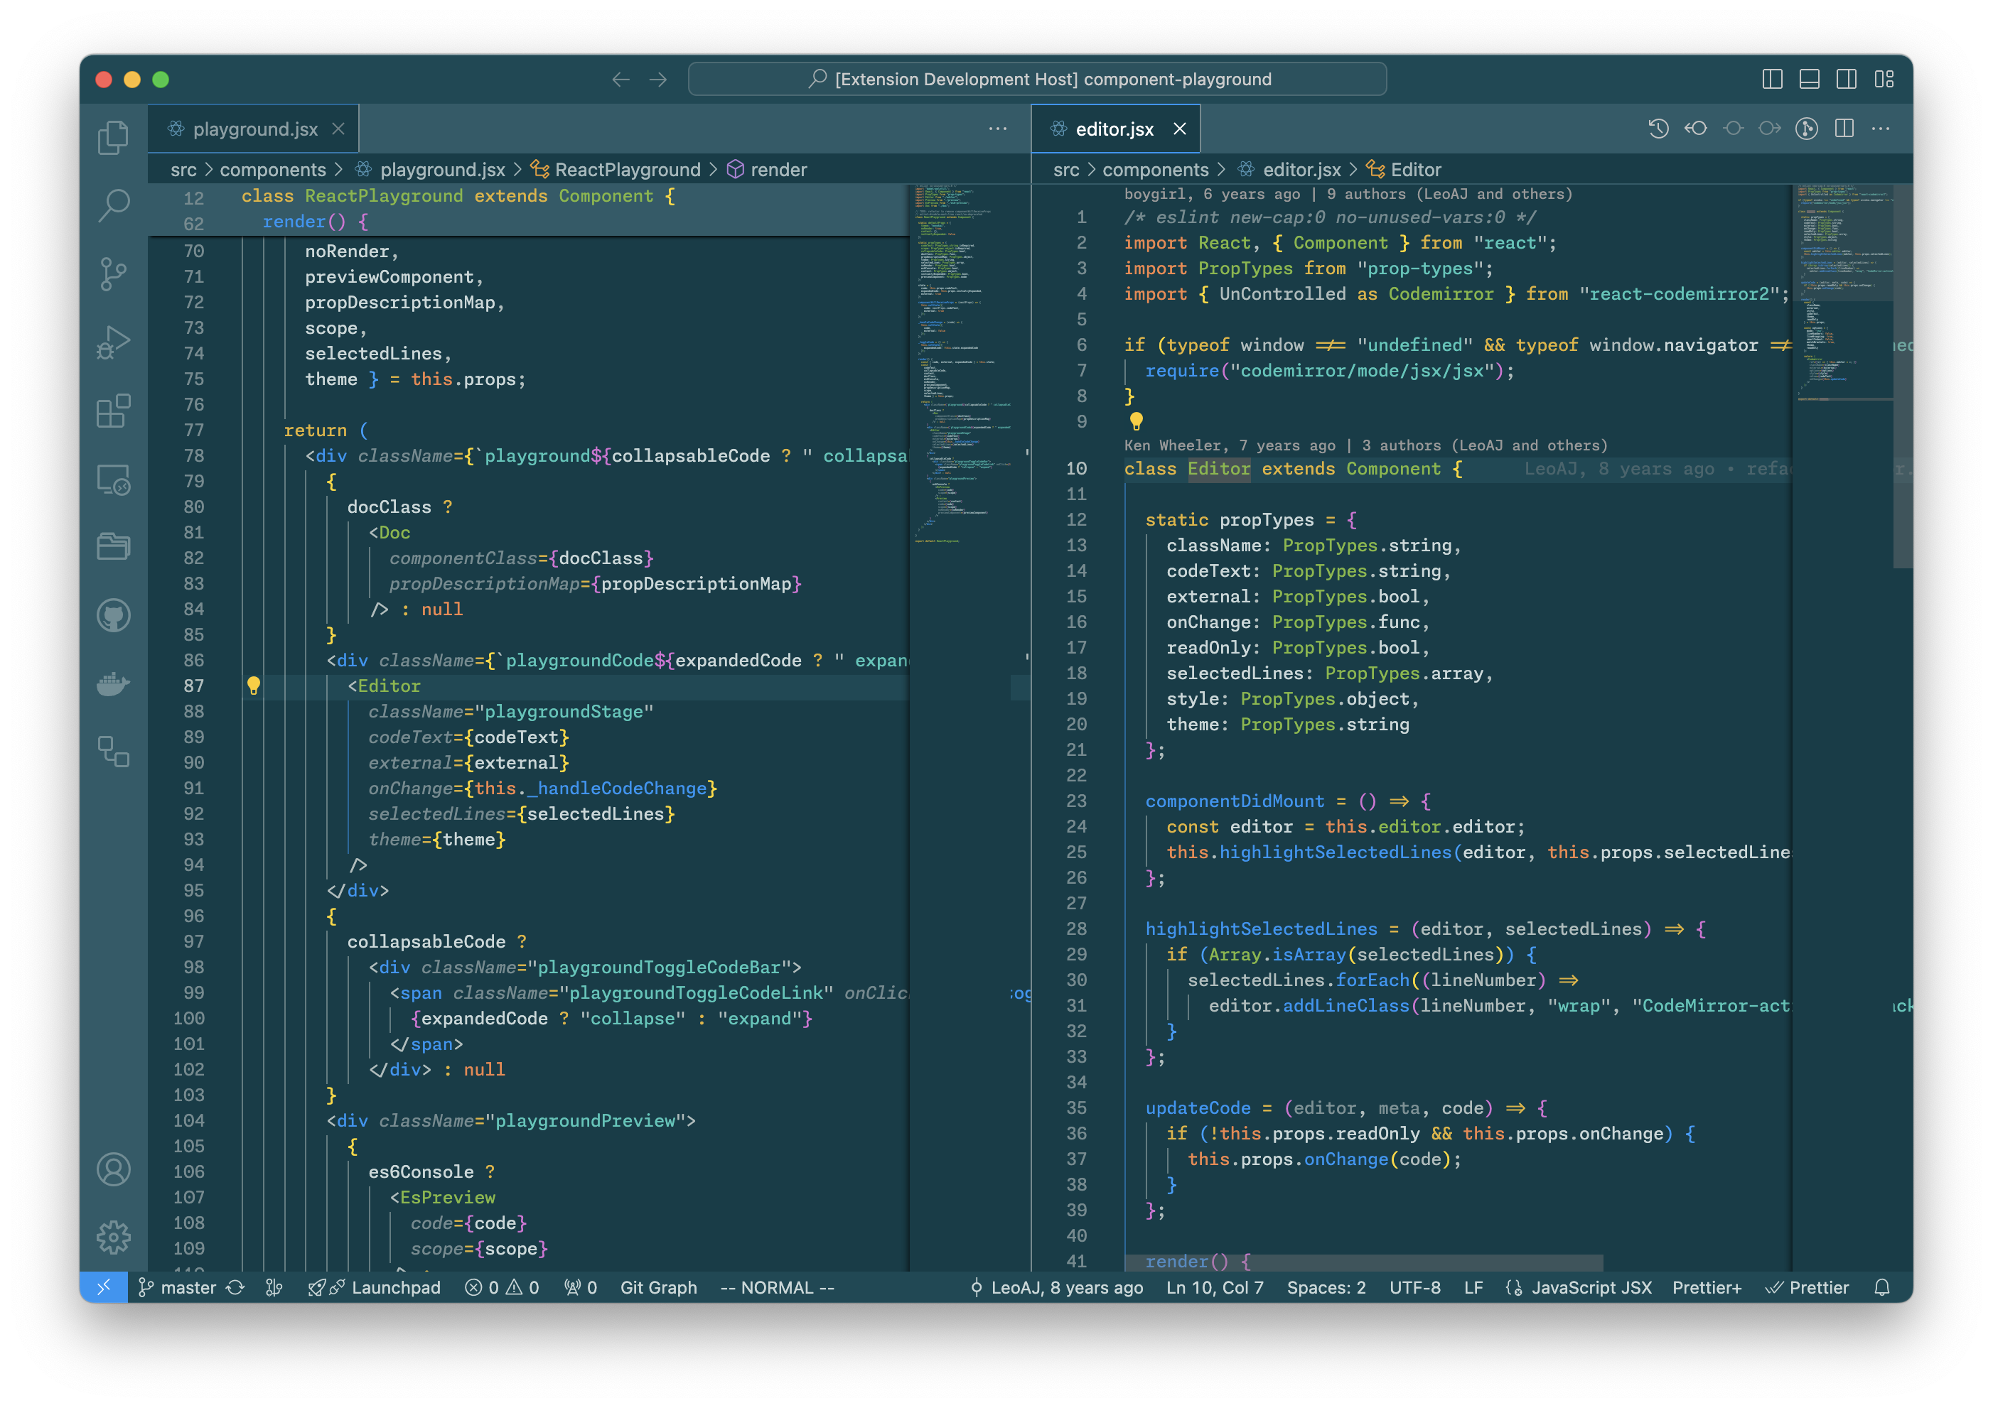The height and width of the screenshot is (1408, 1993).
Task: Open the Remote Explorer view
Action: click(x=113, y=480)
